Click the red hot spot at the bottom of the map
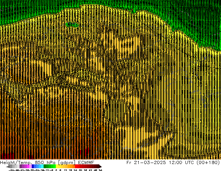Image resolution: width=221 pixels, height=171 pixels. tap(87, 152)
